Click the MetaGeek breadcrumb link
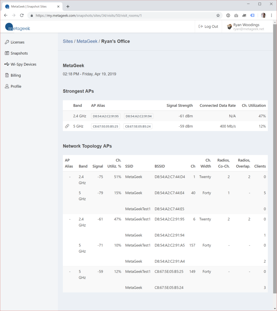Screen dimensions: 277x311 tap(87, 41)
